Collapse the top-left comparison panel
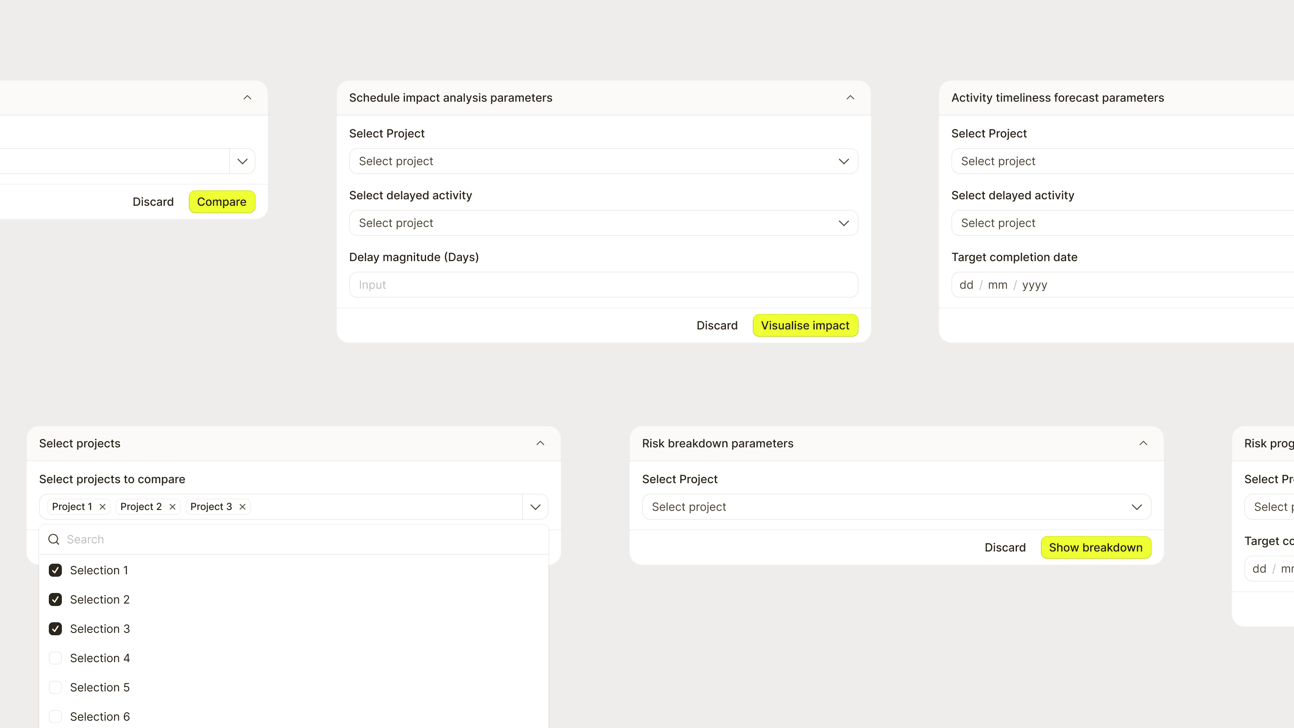 (247, 97)
